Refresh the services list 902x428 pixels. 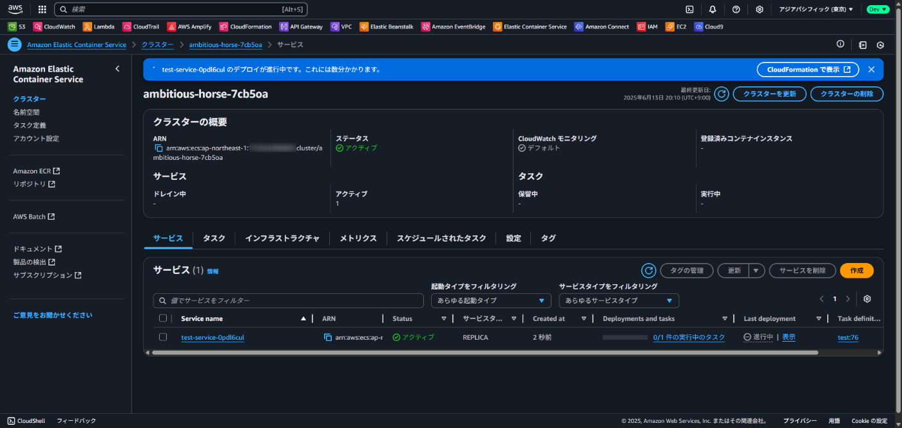[x=648, y=271]
